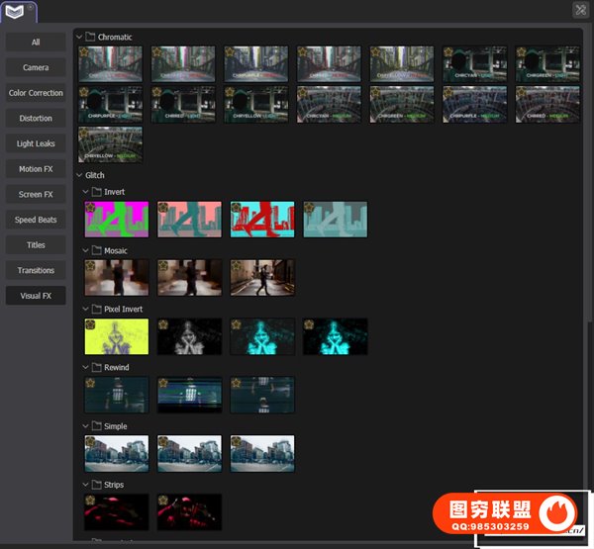Click the star badge on the magenta Invert preset
The height and width of the screenshot is (549, 594).
[x=89, y=208]
